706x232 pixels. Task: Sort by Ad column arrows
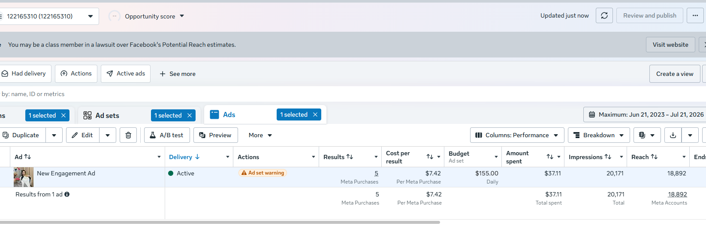pos(28,157)
